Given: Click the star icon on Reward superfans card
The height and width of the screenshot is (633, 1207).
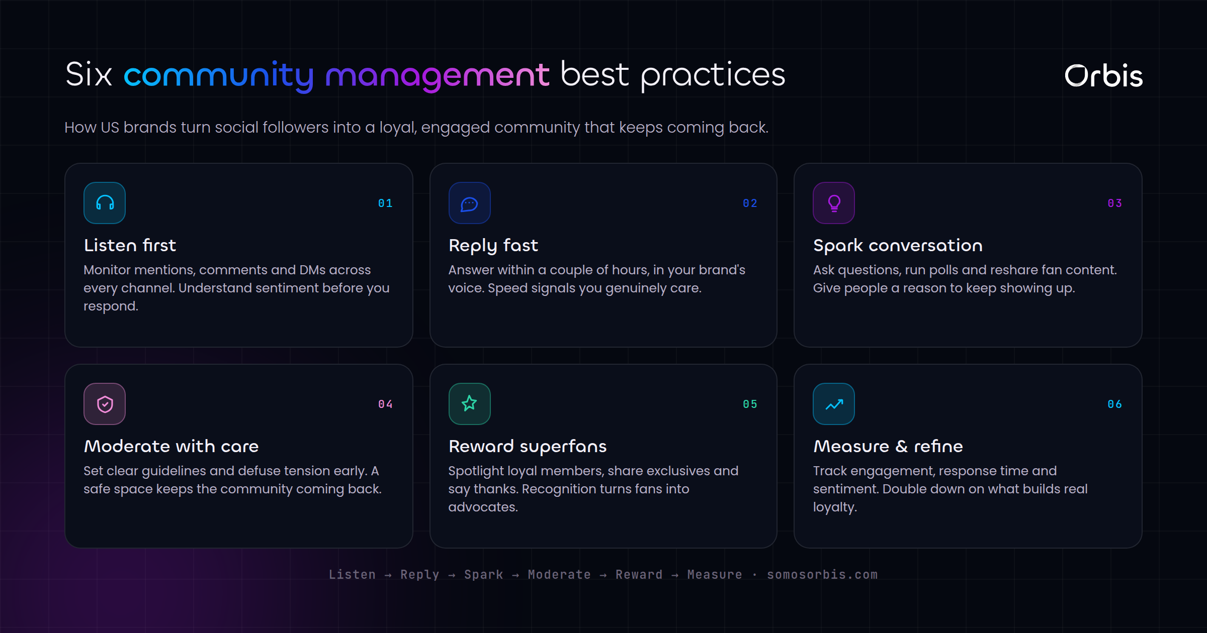Looking at the screenshot, I should pos(469,404).
